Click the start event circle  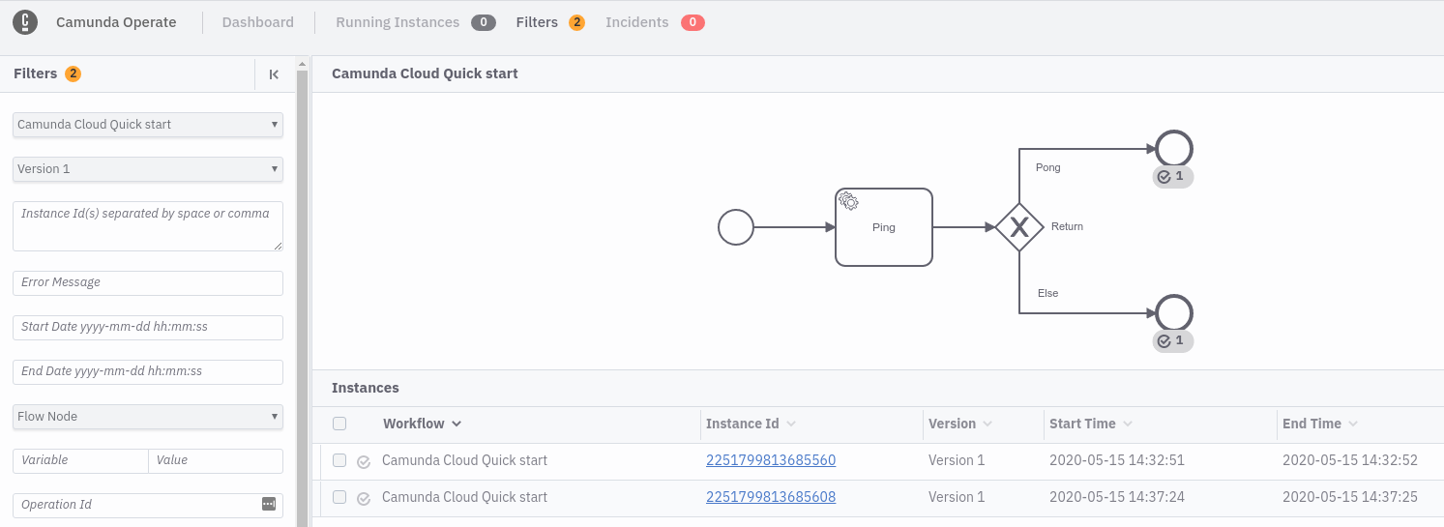[x=735, y=227]
